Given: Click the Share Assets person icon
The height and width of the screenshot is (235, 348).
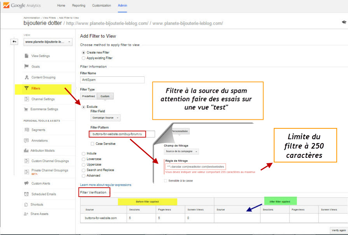Looking at the screenshot, I should (26, 214).
